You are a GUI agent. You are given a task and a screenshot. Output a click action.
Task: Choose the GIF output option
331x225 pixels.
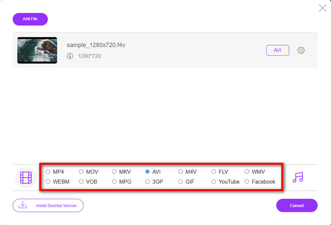point(181,182)
